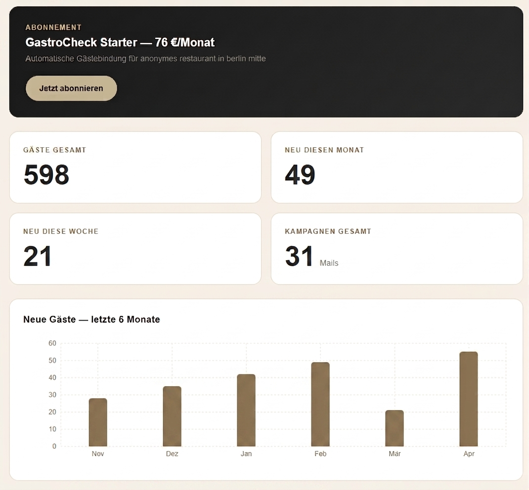Click the Dez axis label
Screen dimensions: 529x490
[172, 453]
